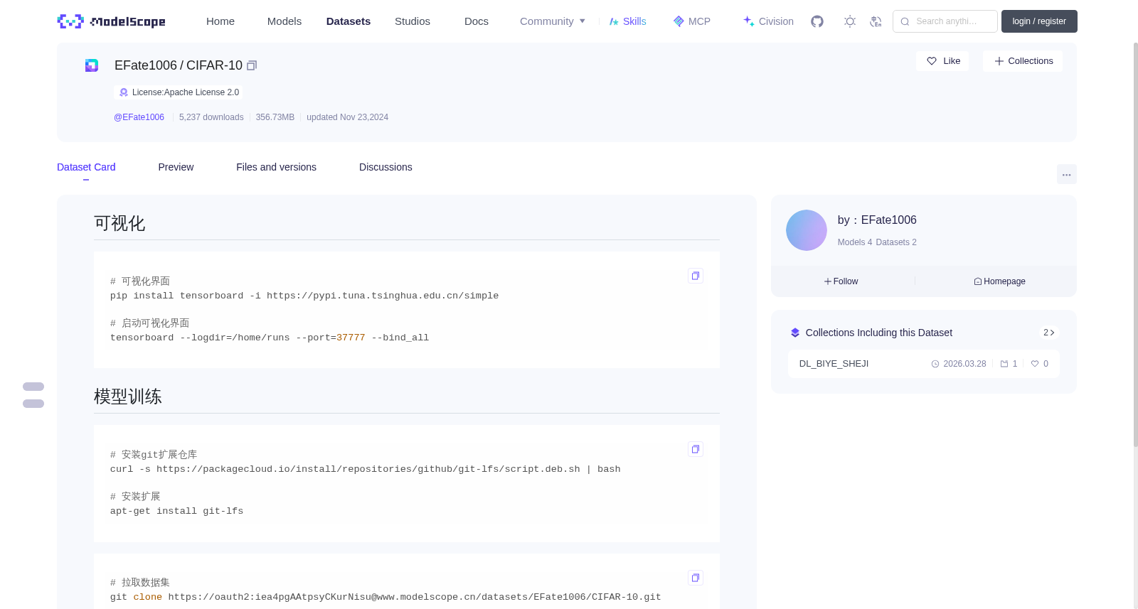Click the Like button

tap(942, 61)
